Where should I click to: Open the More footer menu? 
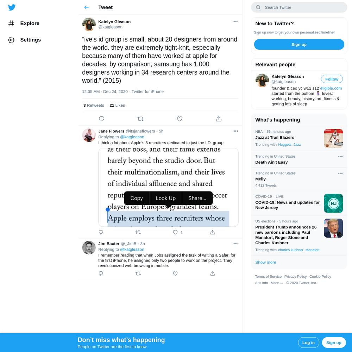277,283
